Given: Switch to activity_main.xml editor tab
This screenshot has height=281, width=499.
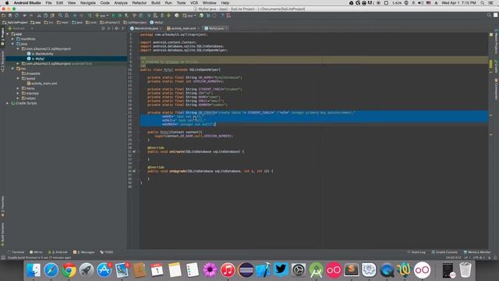Looking at the screenshot, I should point(184,28).
